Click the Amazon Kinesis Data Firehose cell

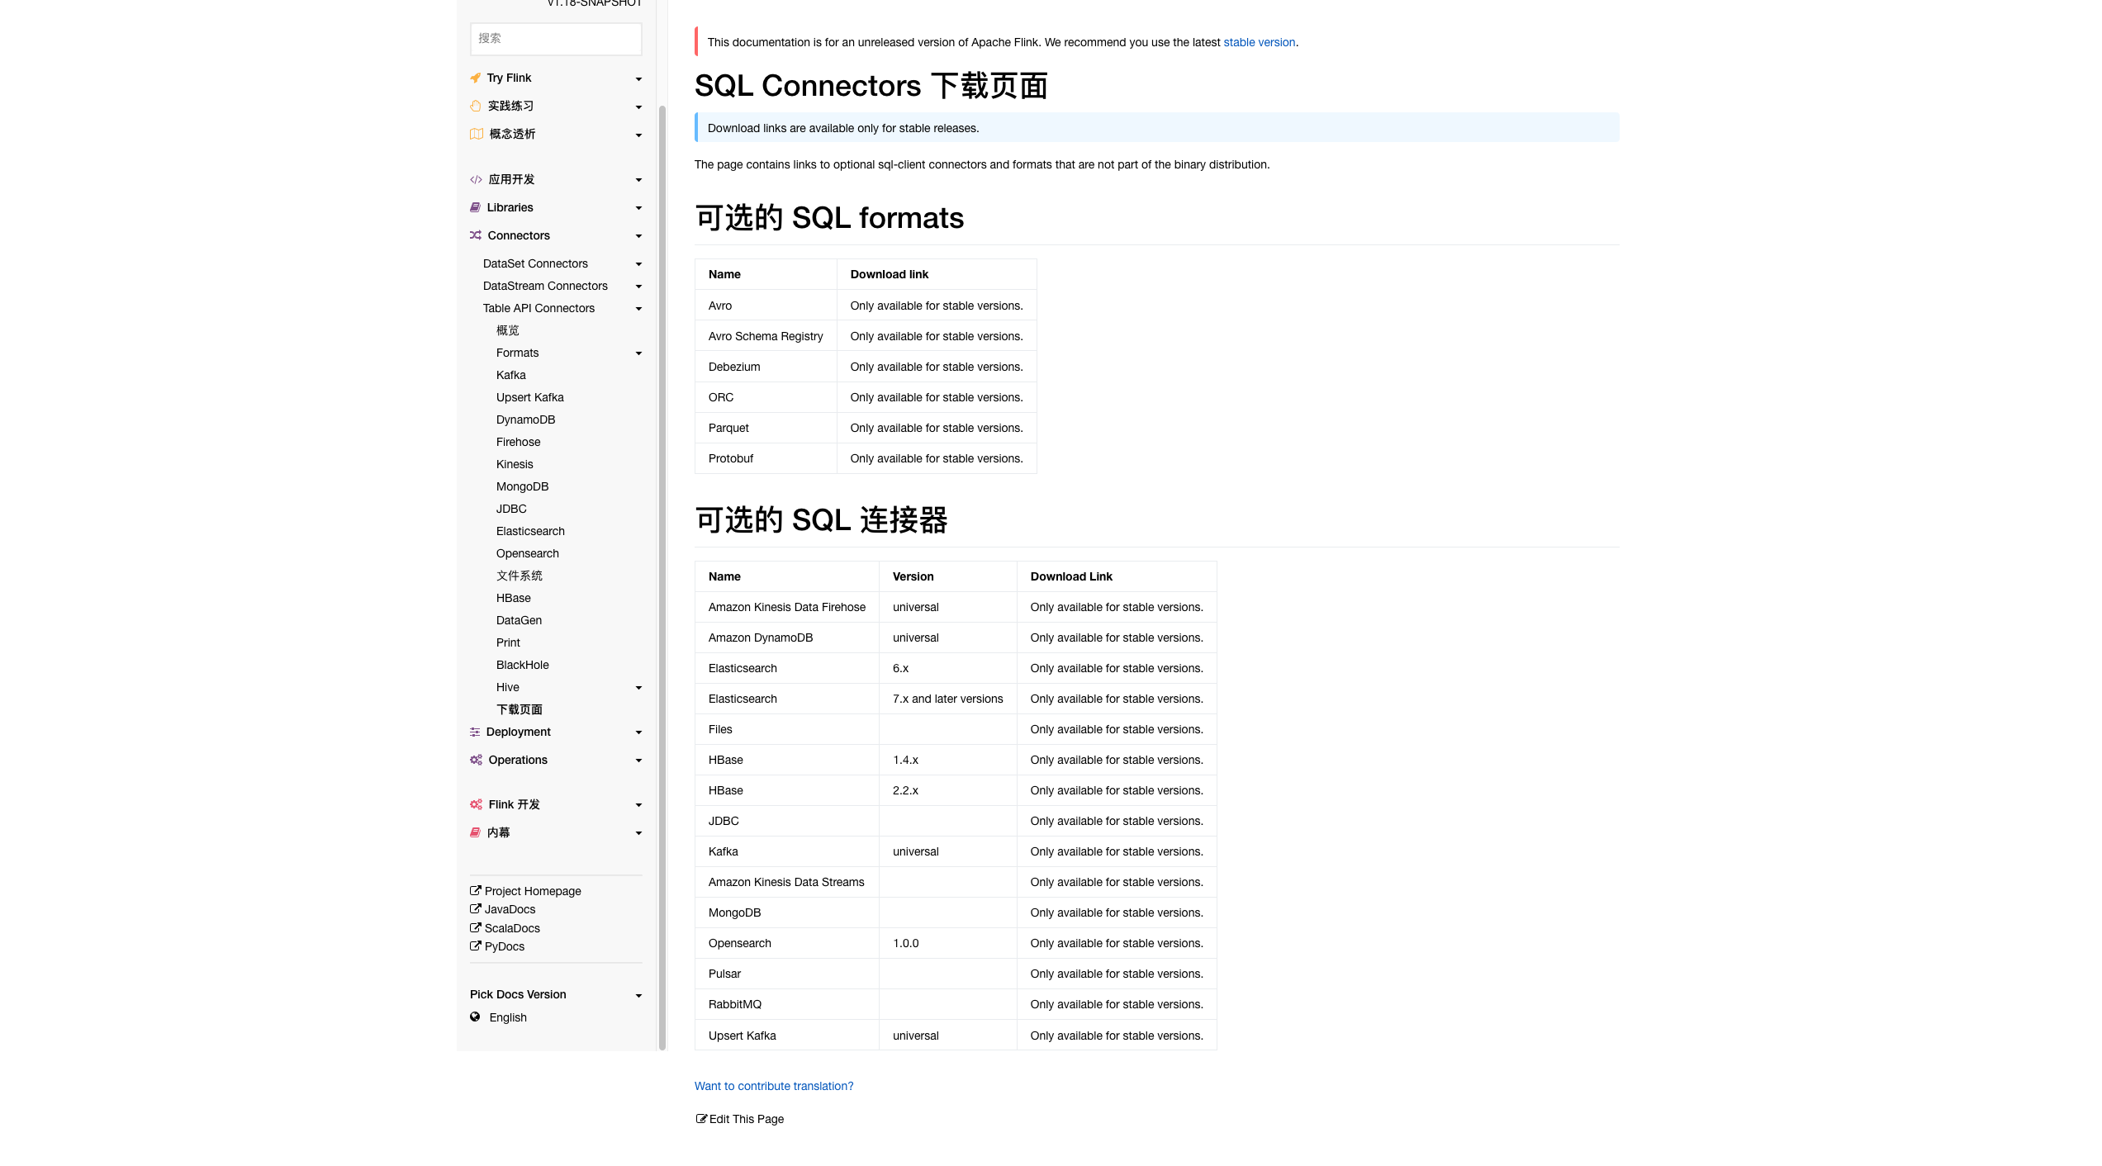click(x=787, y=607)
